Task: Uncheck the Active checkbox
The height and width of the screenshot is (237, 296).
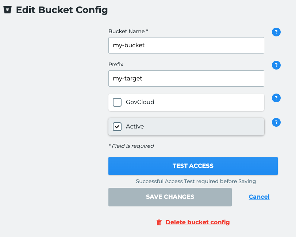Action: point(117,127)
